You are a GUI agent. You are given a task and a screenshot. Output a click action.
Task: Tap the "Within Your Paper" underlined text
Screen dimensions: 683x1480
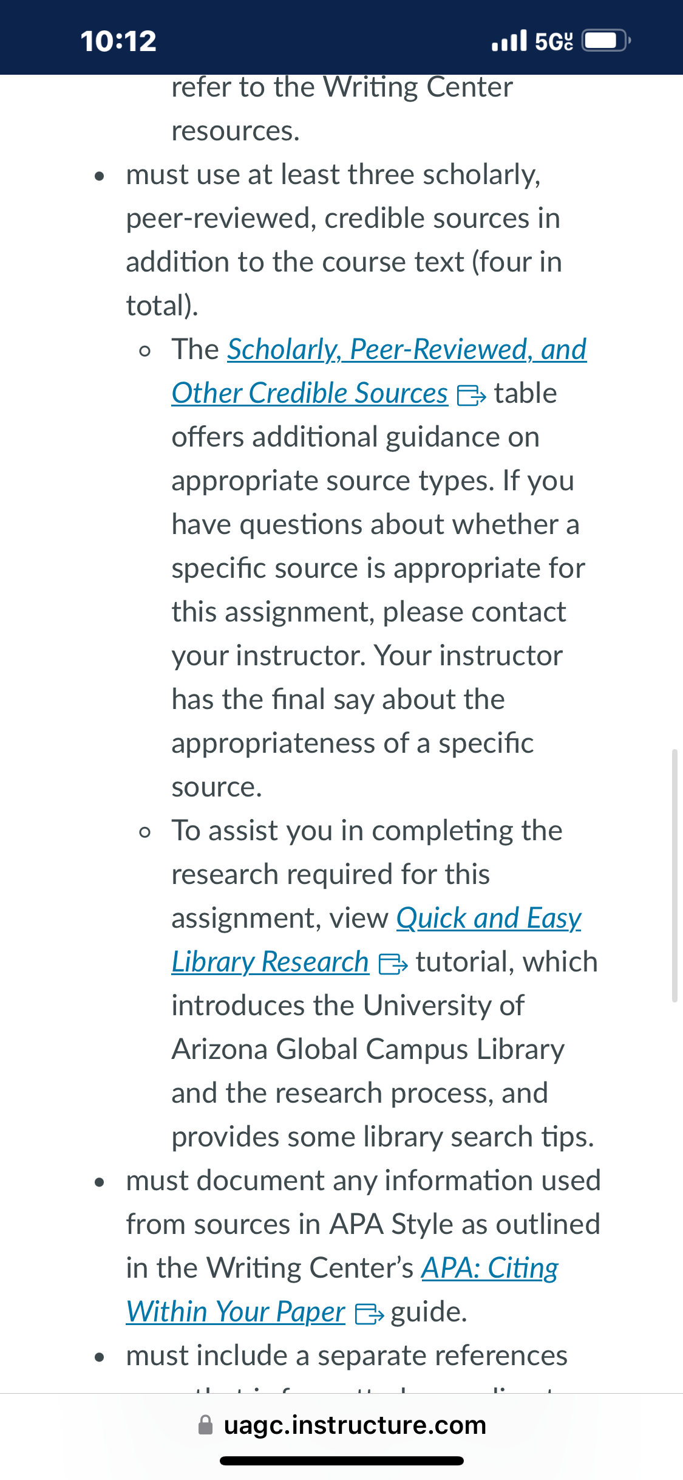(x=236, y=1312)
